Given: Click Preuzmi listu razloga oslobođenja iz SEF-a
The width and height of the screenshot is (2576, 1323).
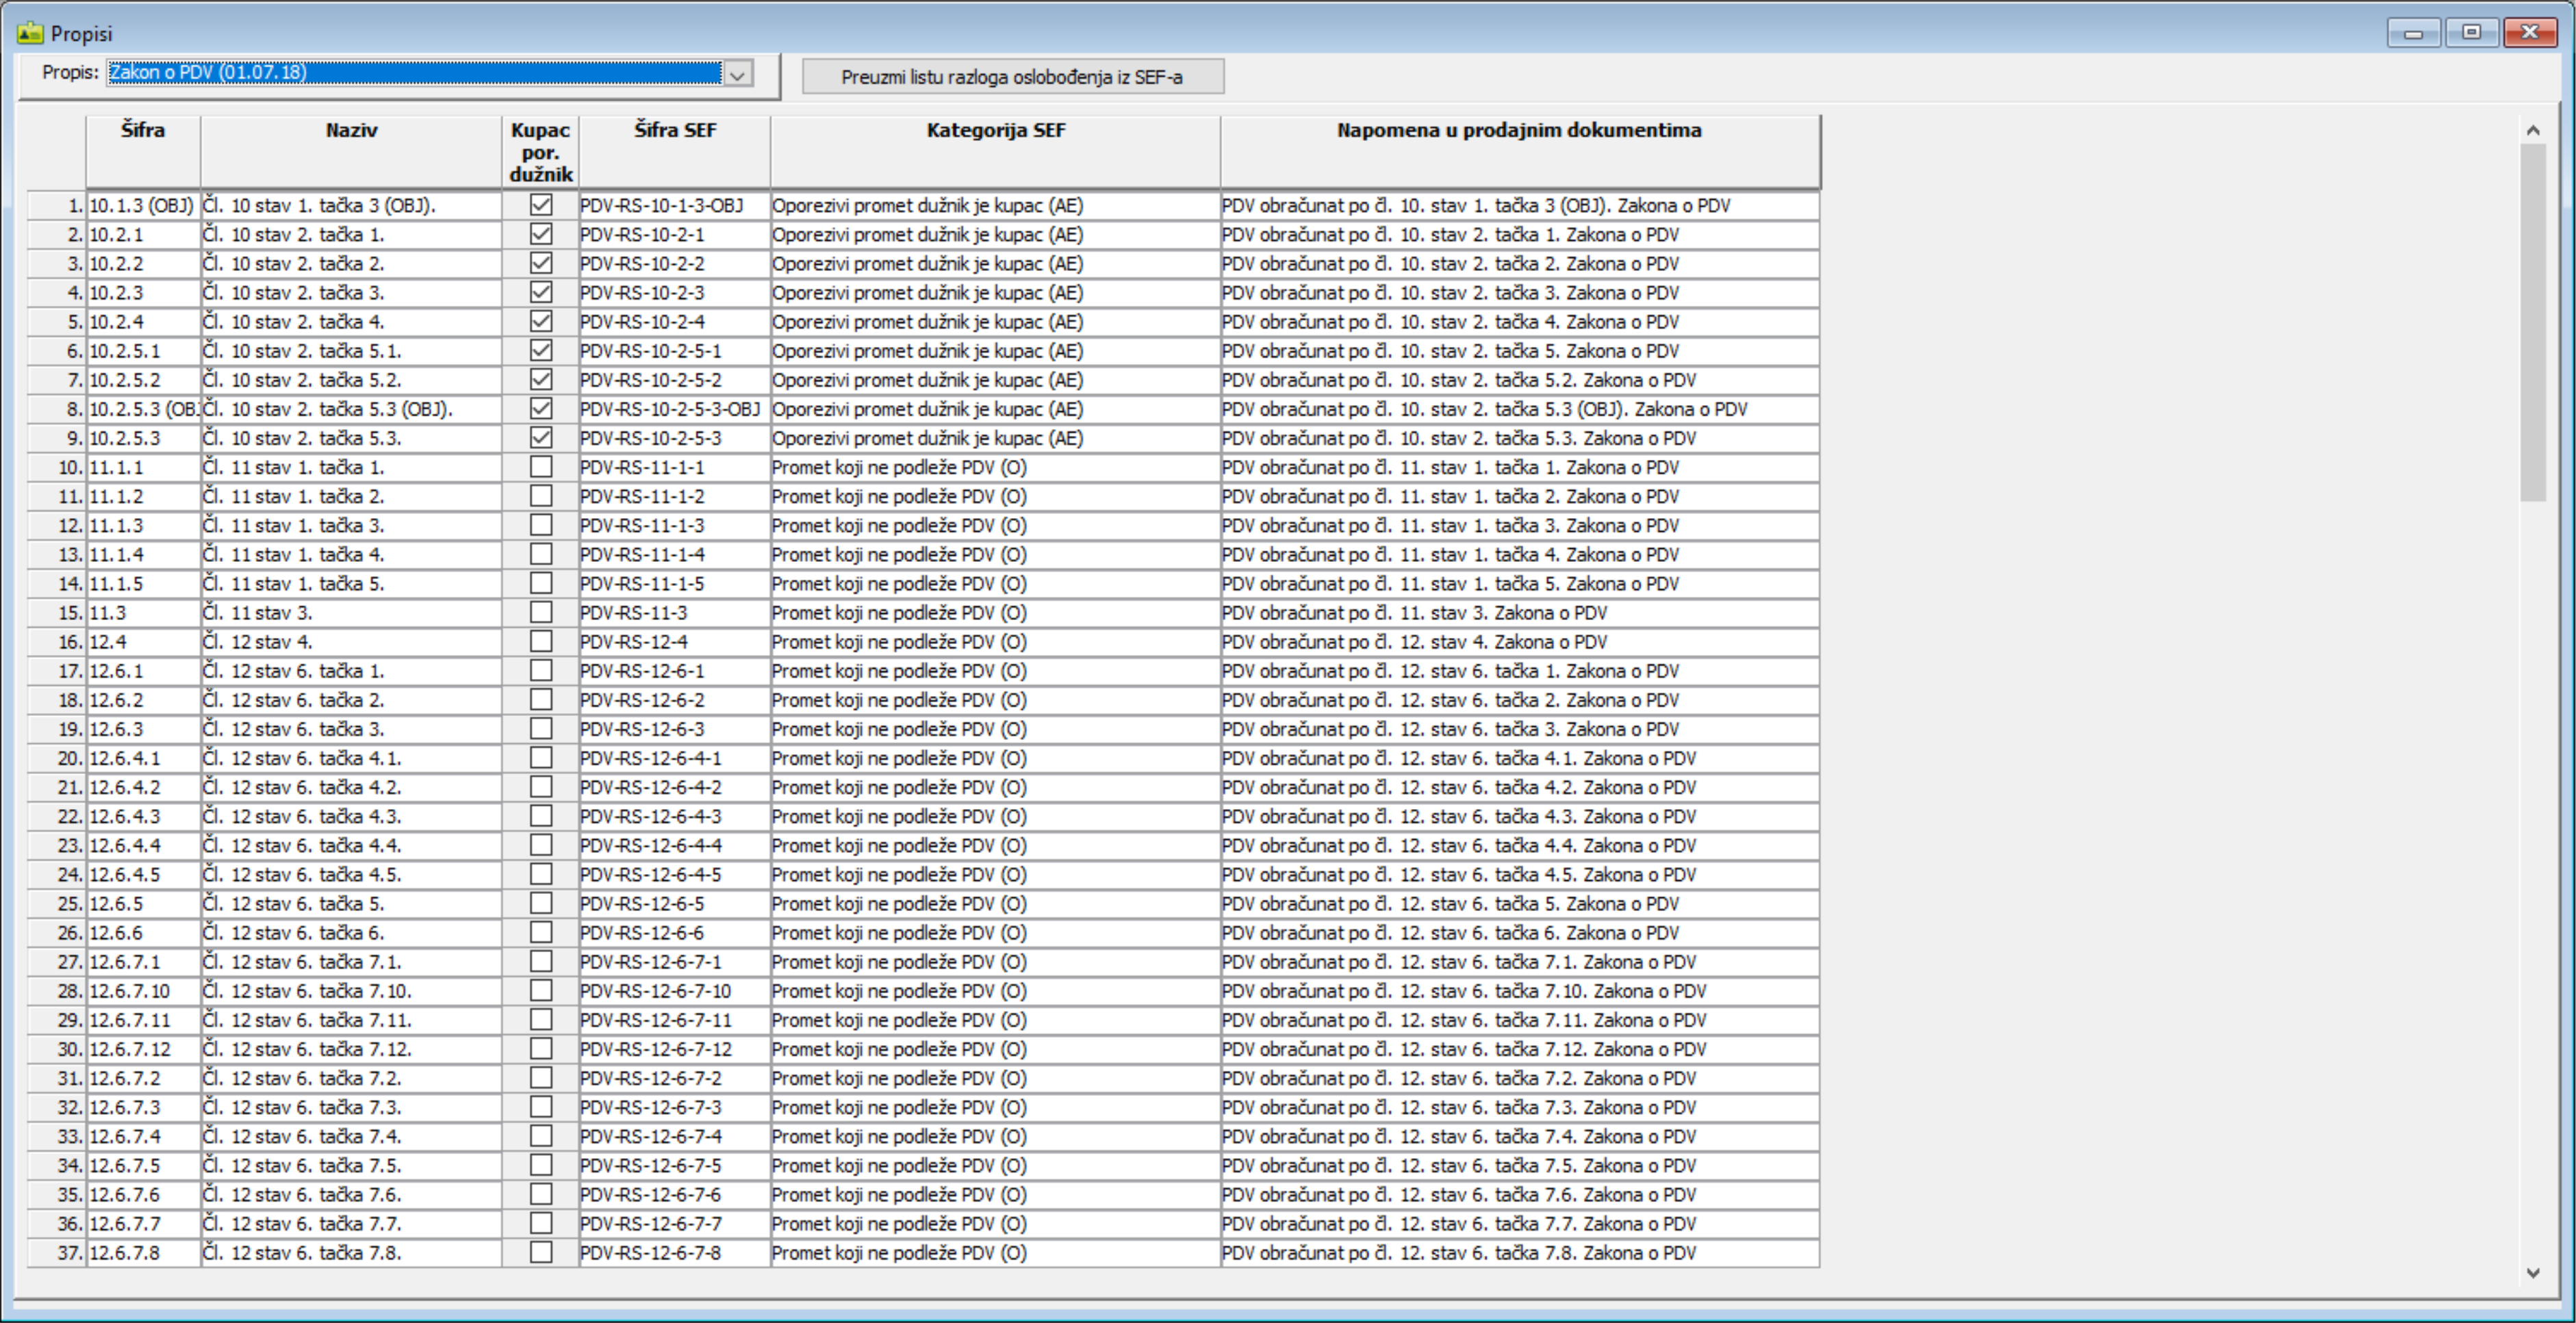Looking at the screenshot, I should pos(1012,77).
